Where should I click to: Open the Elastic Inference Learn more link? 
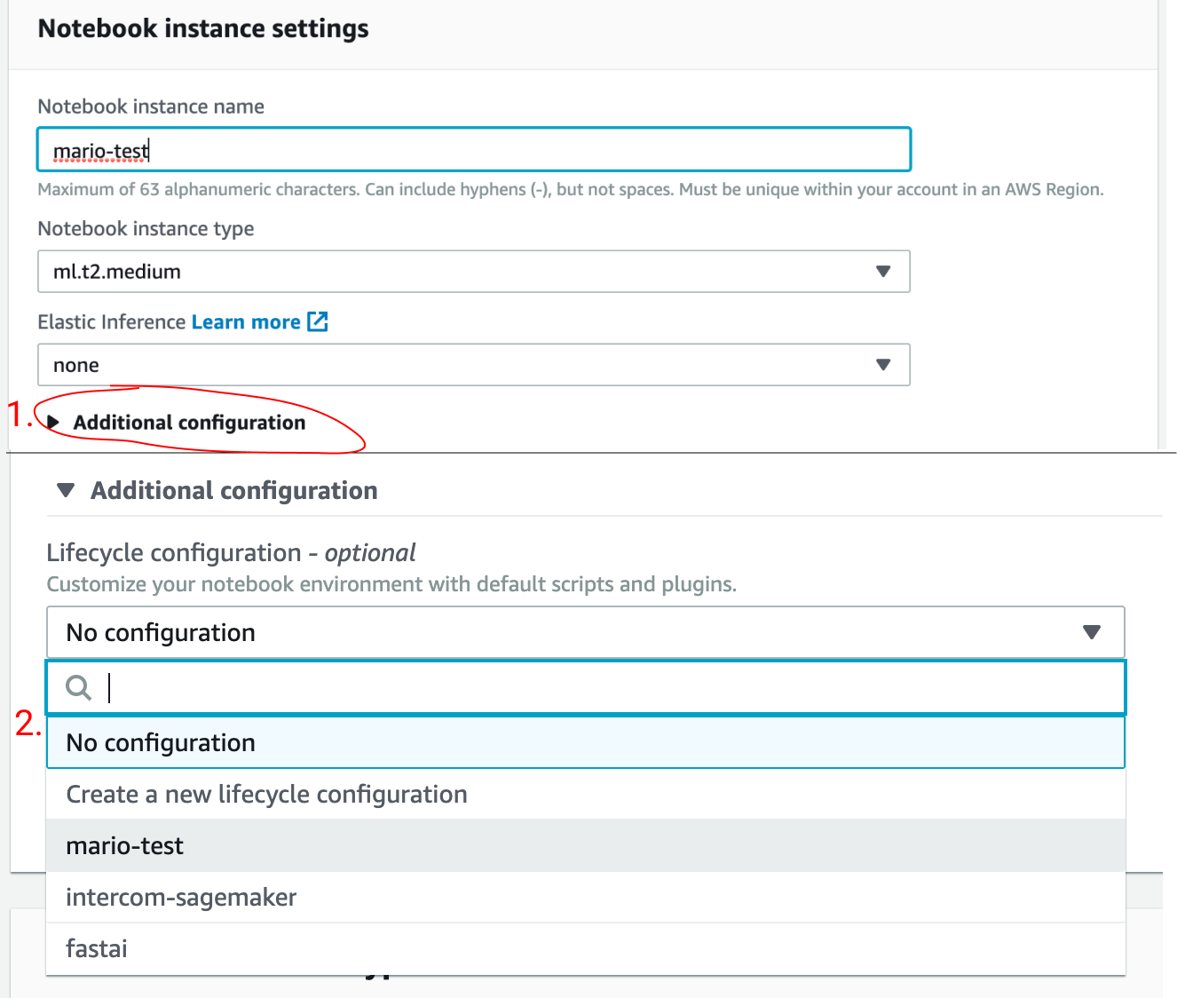(246, 322)
